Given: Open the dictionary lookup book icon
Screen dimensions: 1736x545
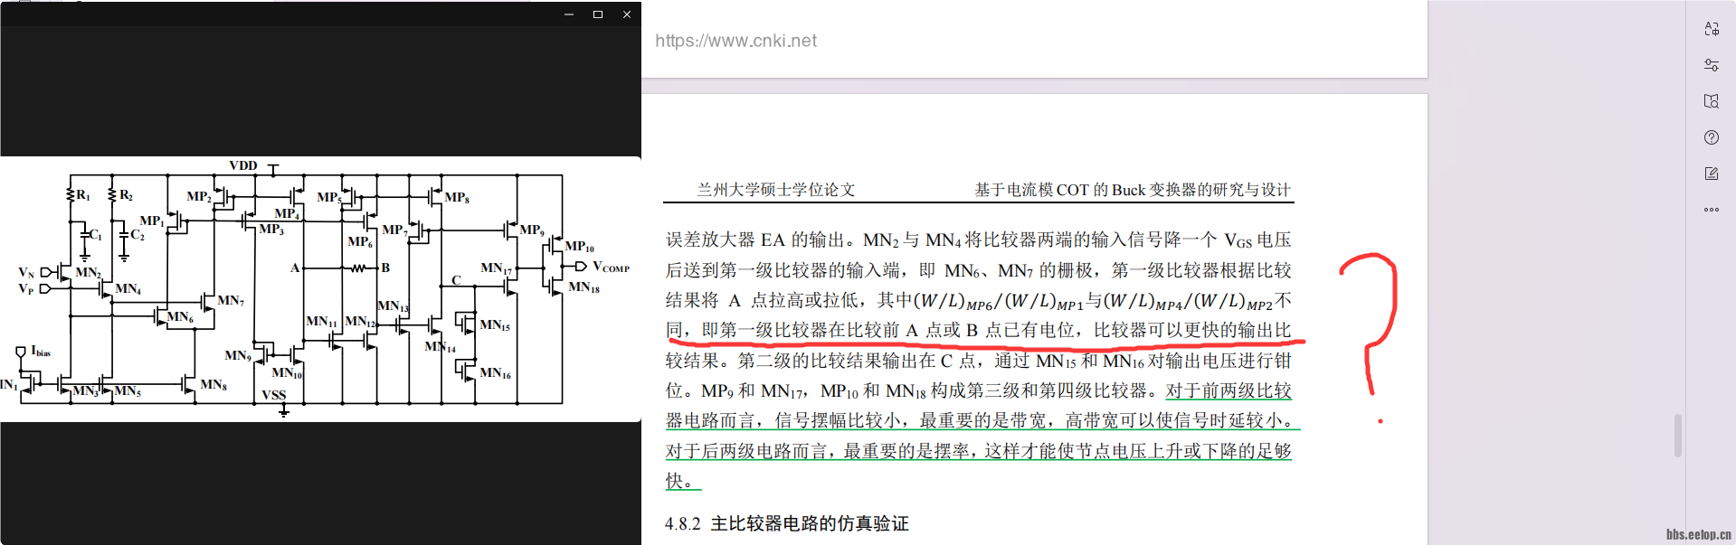Looking at the screenshot, I should 1711,101.
